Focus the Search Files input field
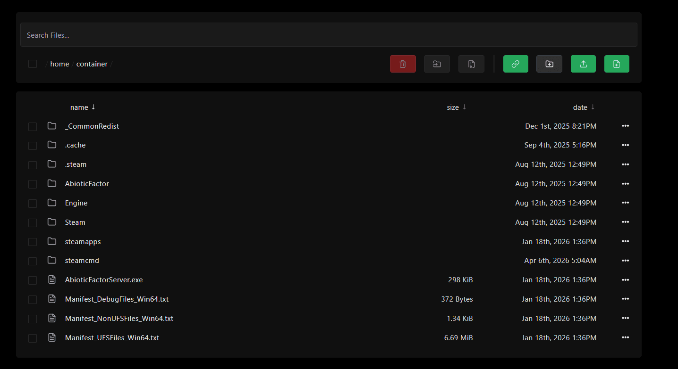The height and width of the screenshot is (369, 678). pyautogui.click(x=328, y=35)
